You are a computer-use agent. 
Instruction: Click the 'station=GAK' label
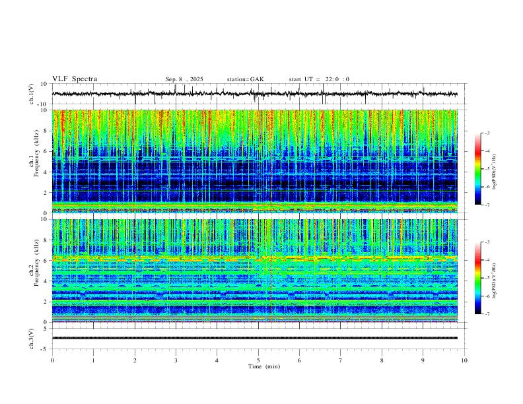click(245, 79)
